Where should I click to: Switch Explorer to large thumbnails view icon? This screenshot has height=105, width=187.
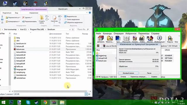tap(89, 94)
